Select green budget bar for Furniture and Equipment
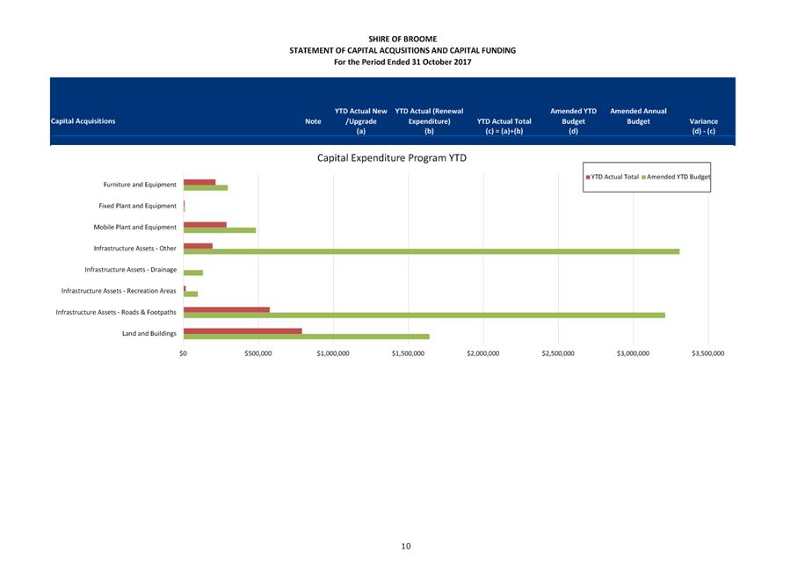 (x=206, y=187)
